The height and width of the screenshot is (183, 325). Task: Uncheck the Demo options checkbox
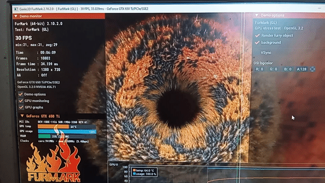pos(20,94)
